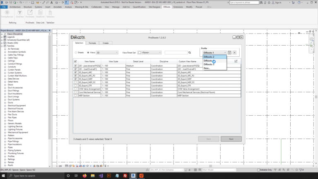The height and width of the screenshot is (179, 318).
Task: Click the Print icon in Quick Access toolbar
Action: point(32,2)
